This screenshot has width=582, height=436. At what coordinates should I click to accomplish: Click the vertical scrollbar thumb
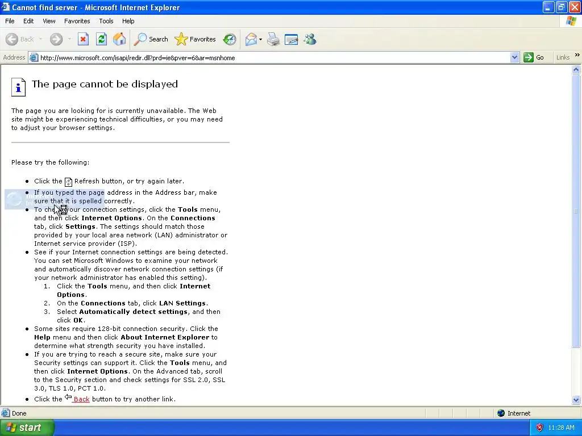coord(576,211)
